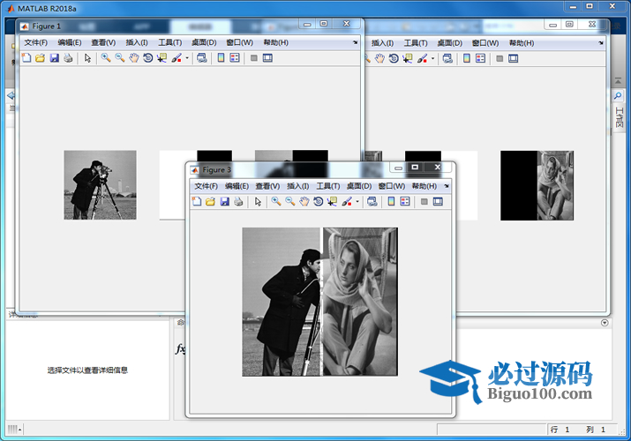The height and width of the screenshot is (441, 631).
Task: Toggle Insert Colorbar in Figure 3 toolbar
Action: click(391, 202)
